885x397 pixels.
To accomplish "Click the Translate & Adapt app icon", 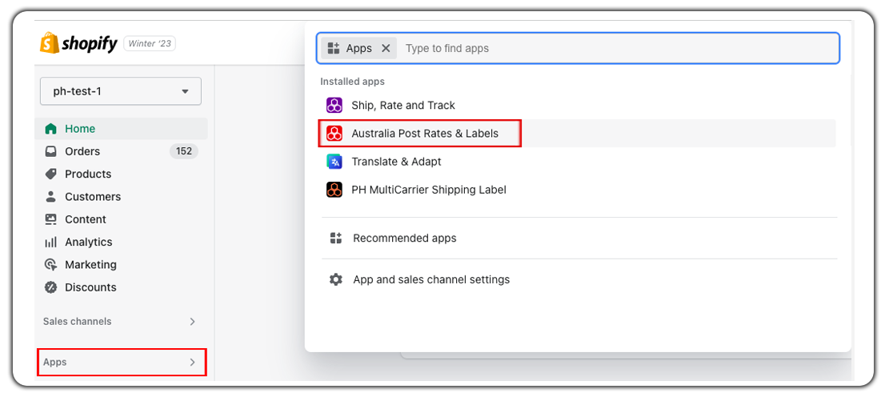I will (334, 162).
